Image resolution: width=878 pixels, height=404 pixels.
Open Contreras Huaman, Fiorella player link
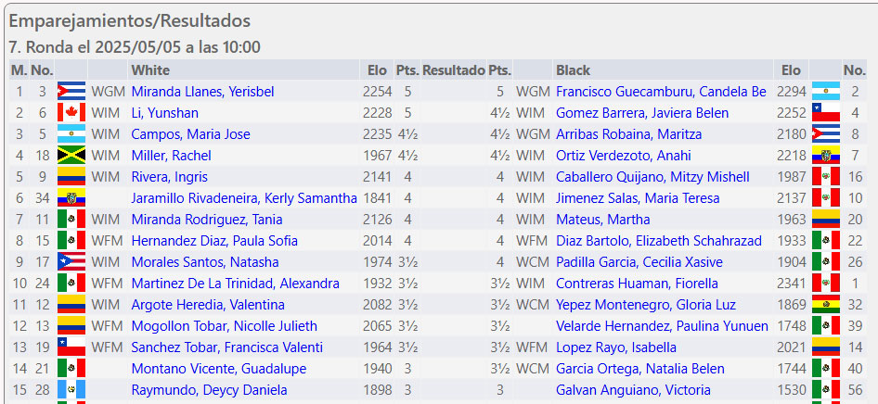point(637,284)
